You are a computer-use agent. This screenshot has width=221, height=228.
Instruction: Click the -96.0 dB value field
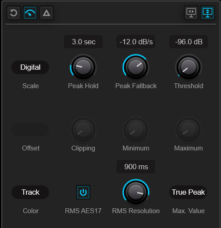coord(189,42)
